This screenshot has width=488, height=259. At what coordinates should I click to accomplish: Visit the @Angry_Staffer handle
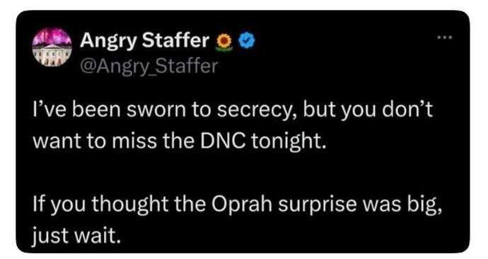pyautogui.click(x=149, y=67)
